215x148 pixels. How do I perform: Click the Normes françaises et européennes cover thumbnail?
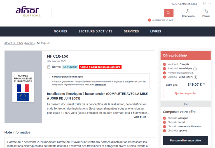23,87
